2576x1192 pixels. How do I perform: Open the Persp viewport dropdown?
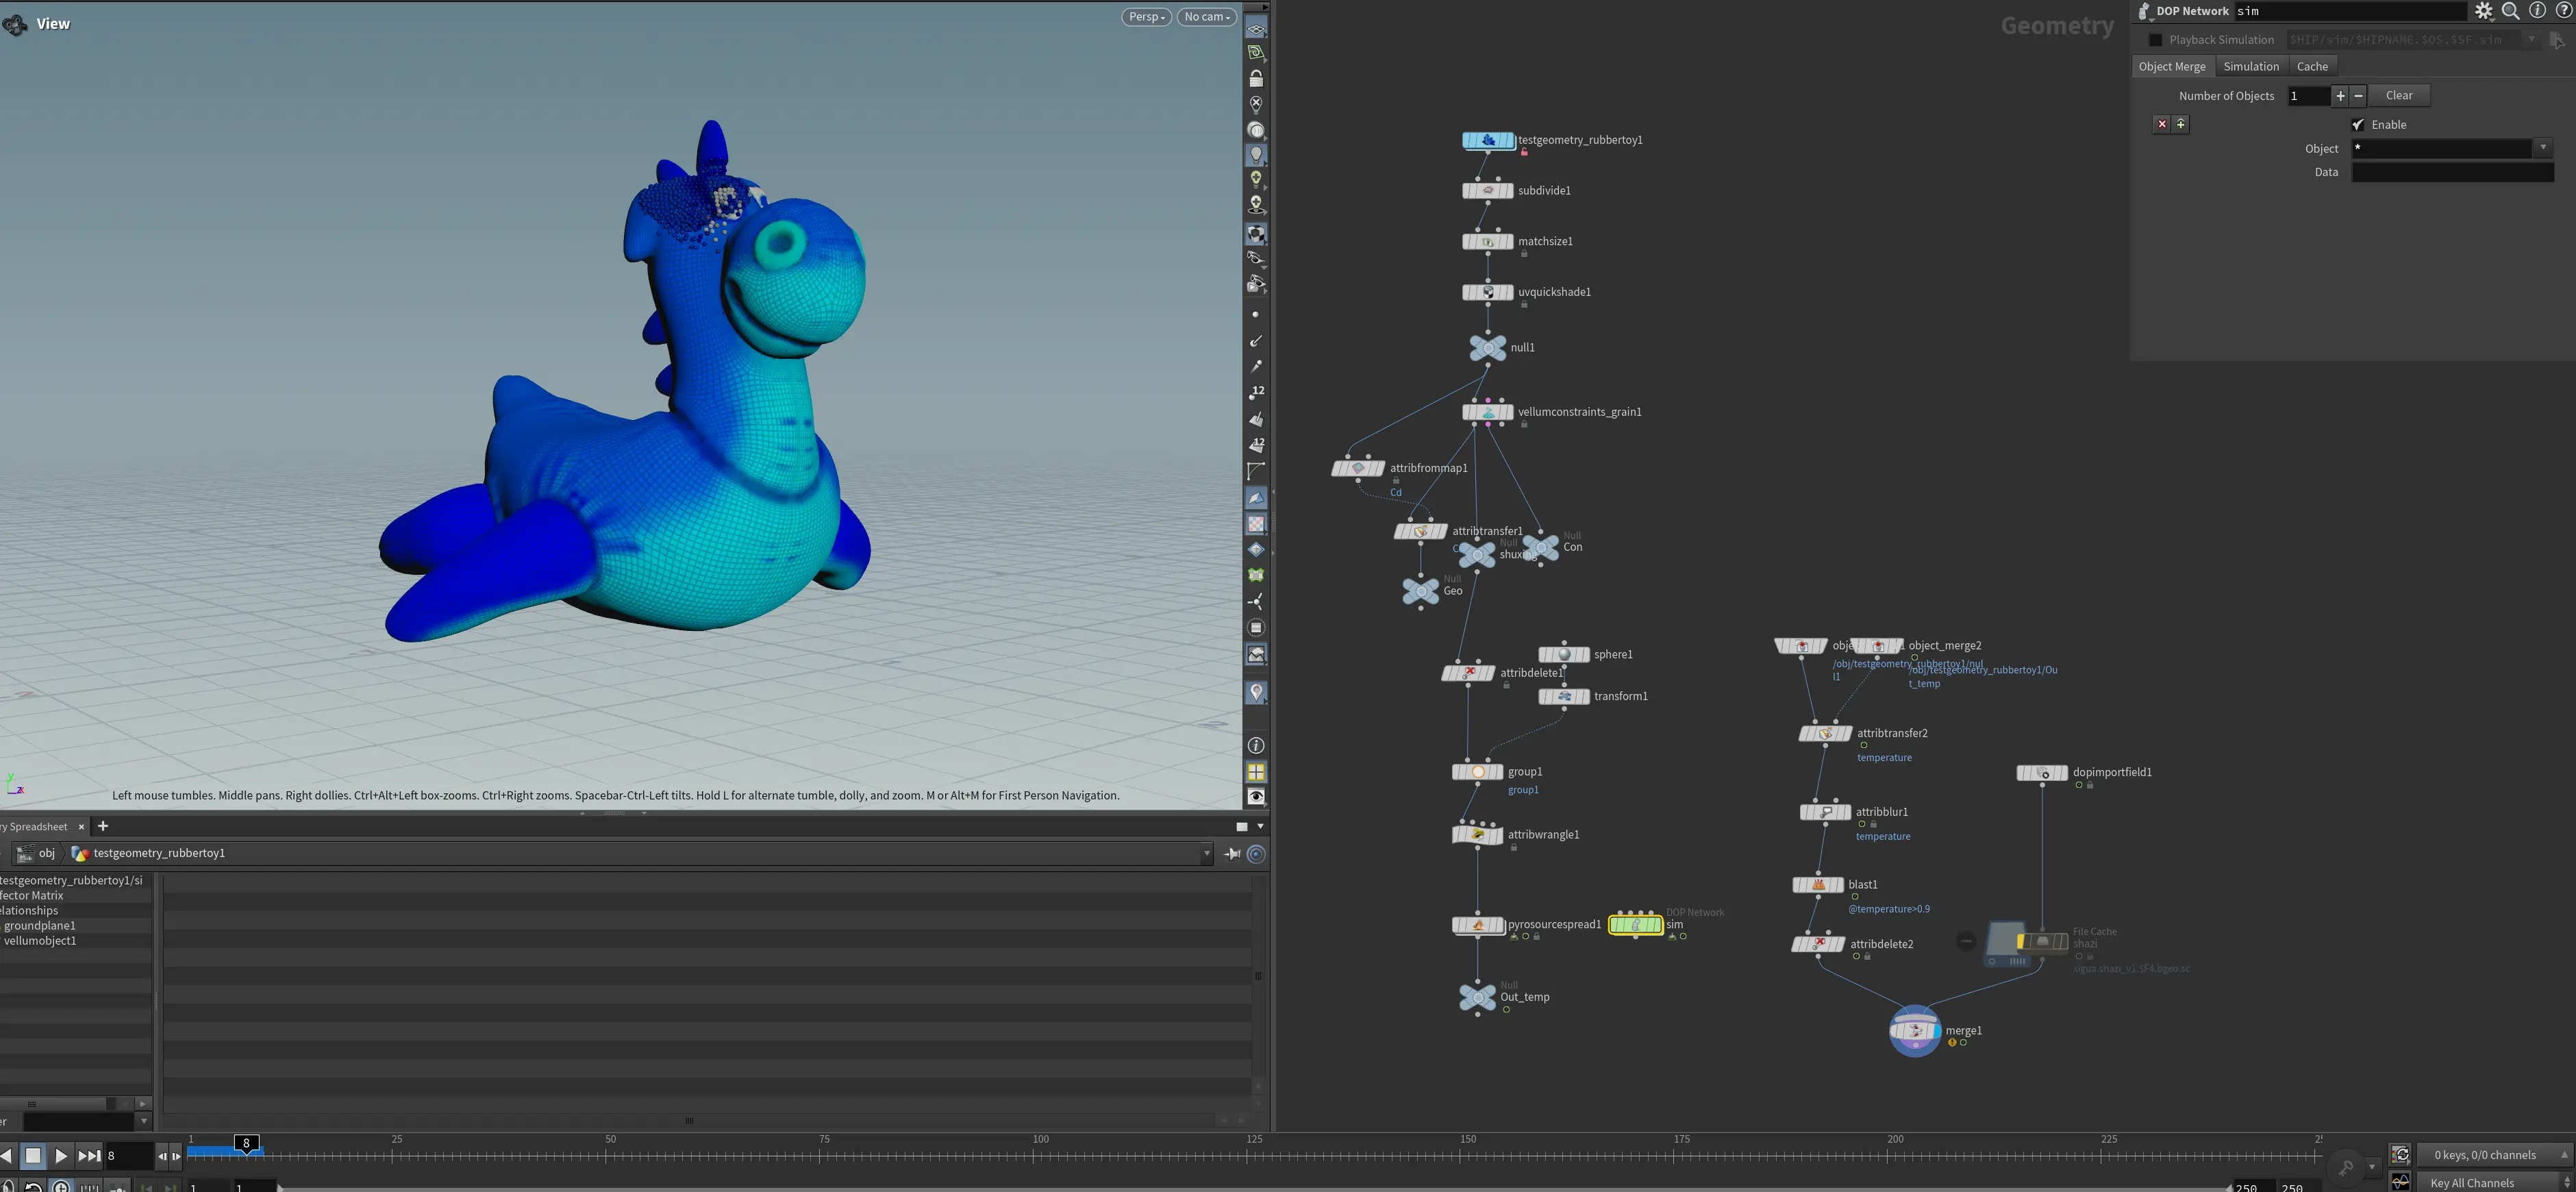(1146, 17)
